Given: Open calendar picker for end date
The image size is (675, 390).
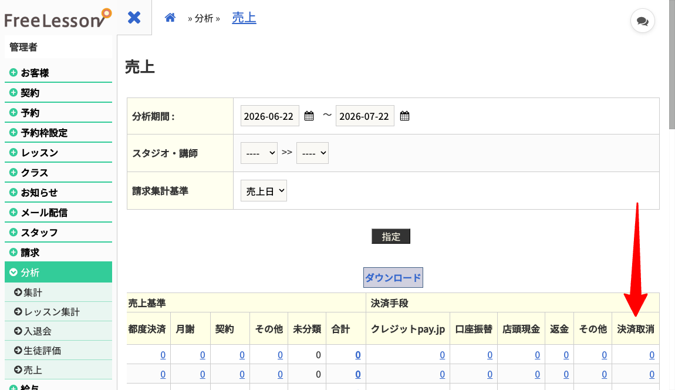Looking at the screenshot, I should click(404, 116).
